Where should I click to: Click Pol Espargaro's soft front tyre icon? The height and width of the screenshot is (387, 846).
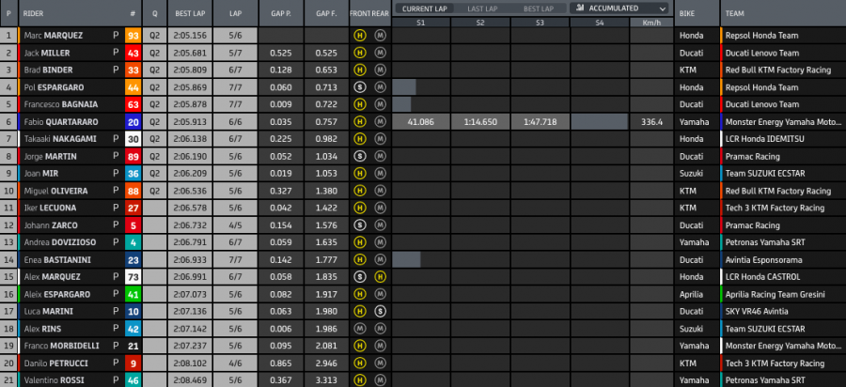[359, 87]
